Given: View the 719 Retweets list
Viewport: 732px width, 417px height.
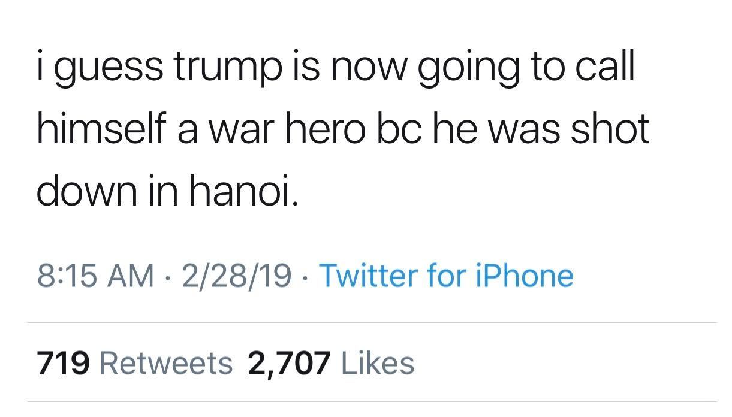Looking at the screenshot, I should click(135, 363).
